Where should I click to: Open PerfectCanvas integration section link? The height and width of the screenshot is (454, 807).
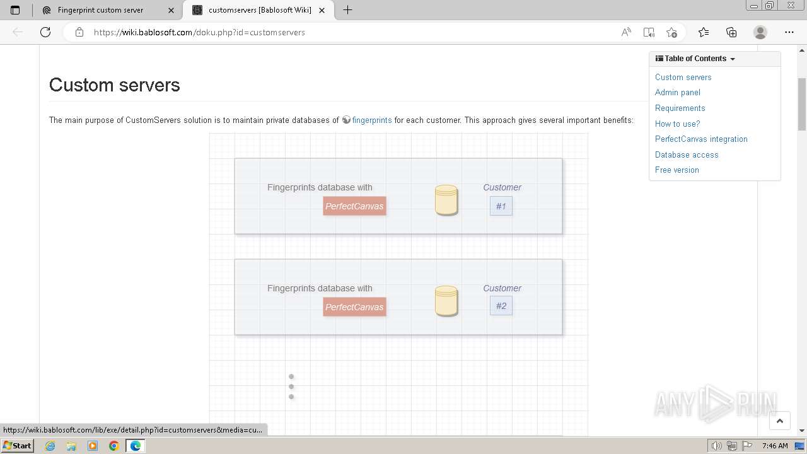(701, 139)
